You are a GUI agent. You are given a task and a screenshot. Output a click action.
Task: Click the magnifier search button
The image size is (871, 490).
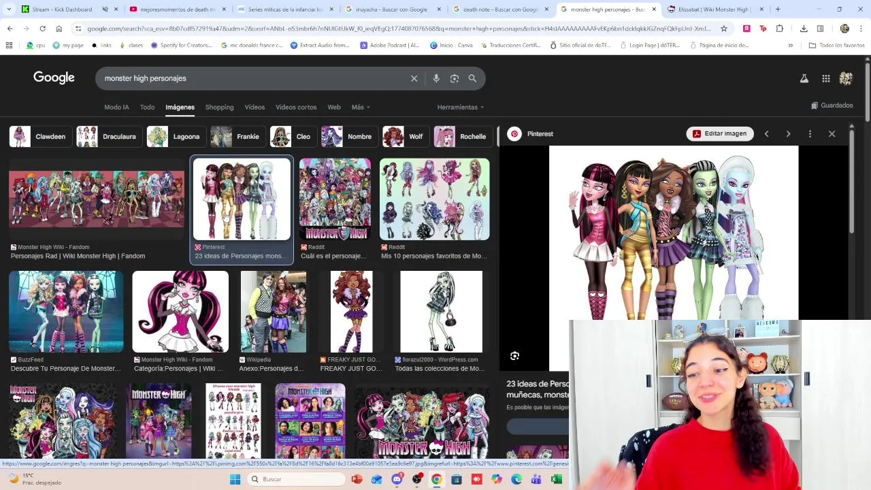tap(472, 78)
